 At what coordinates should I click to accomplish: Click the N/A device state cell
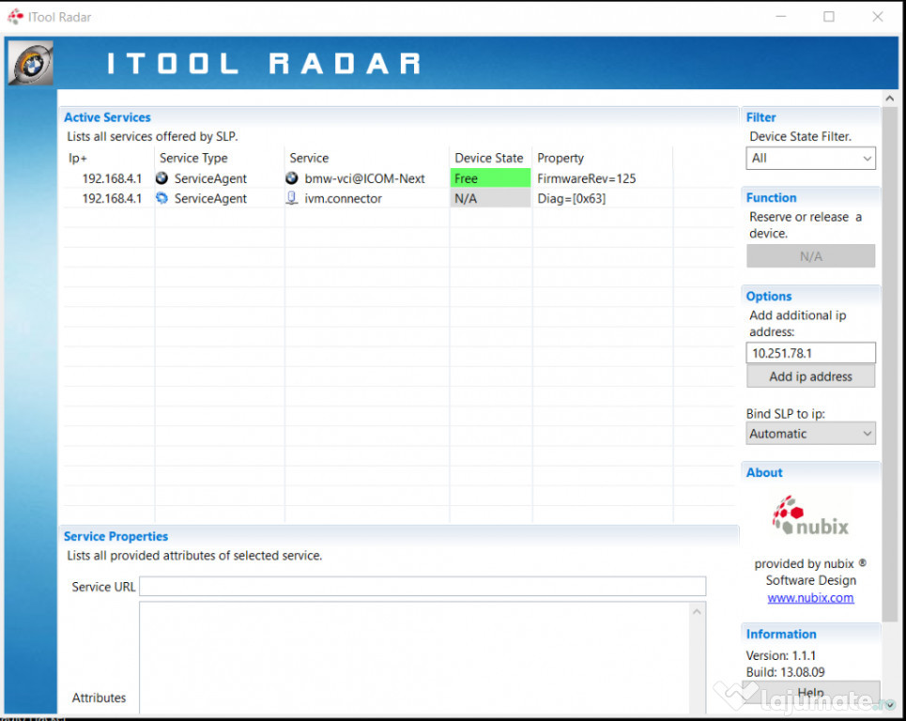pyautogui.click(x=491, y=198)
